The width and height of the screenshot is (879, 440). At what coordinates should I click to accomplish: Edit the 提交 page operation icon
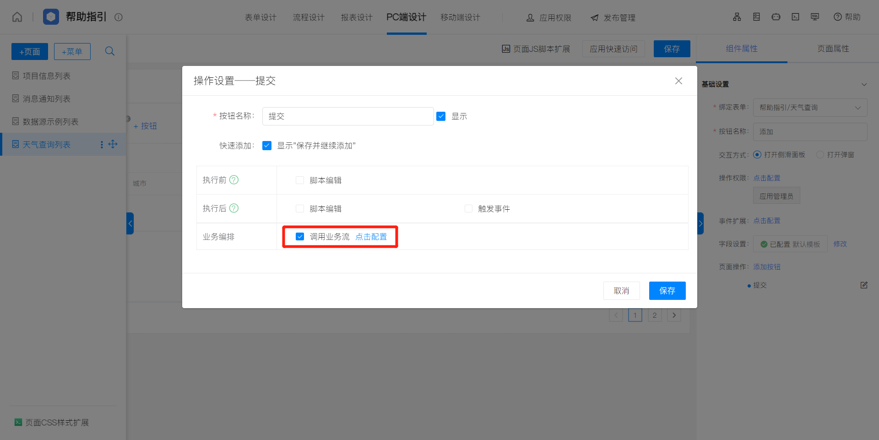(864, 285)
